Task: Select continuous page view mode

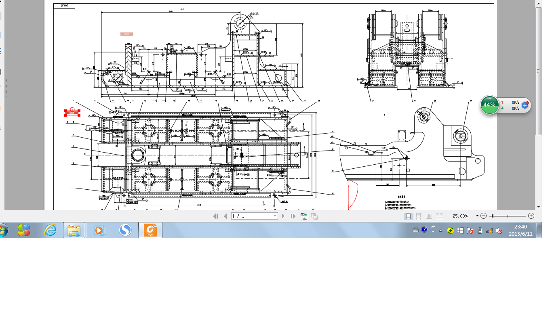Action: tap(419, 216)
